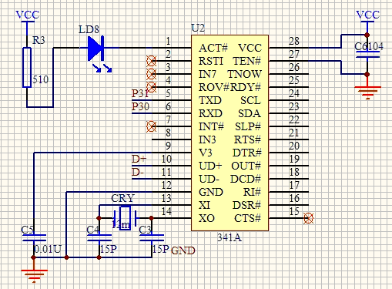The height and width of the screenshot is (289, 392).
Task: Click the C5 0.01U capacitor symbol
Action: 34,238
